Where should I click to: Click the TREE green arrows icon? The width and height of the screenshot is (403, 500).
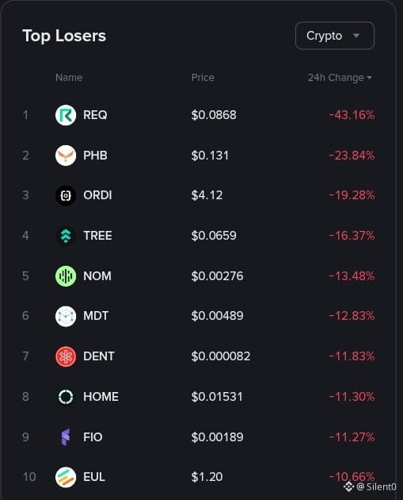point(66,236)
